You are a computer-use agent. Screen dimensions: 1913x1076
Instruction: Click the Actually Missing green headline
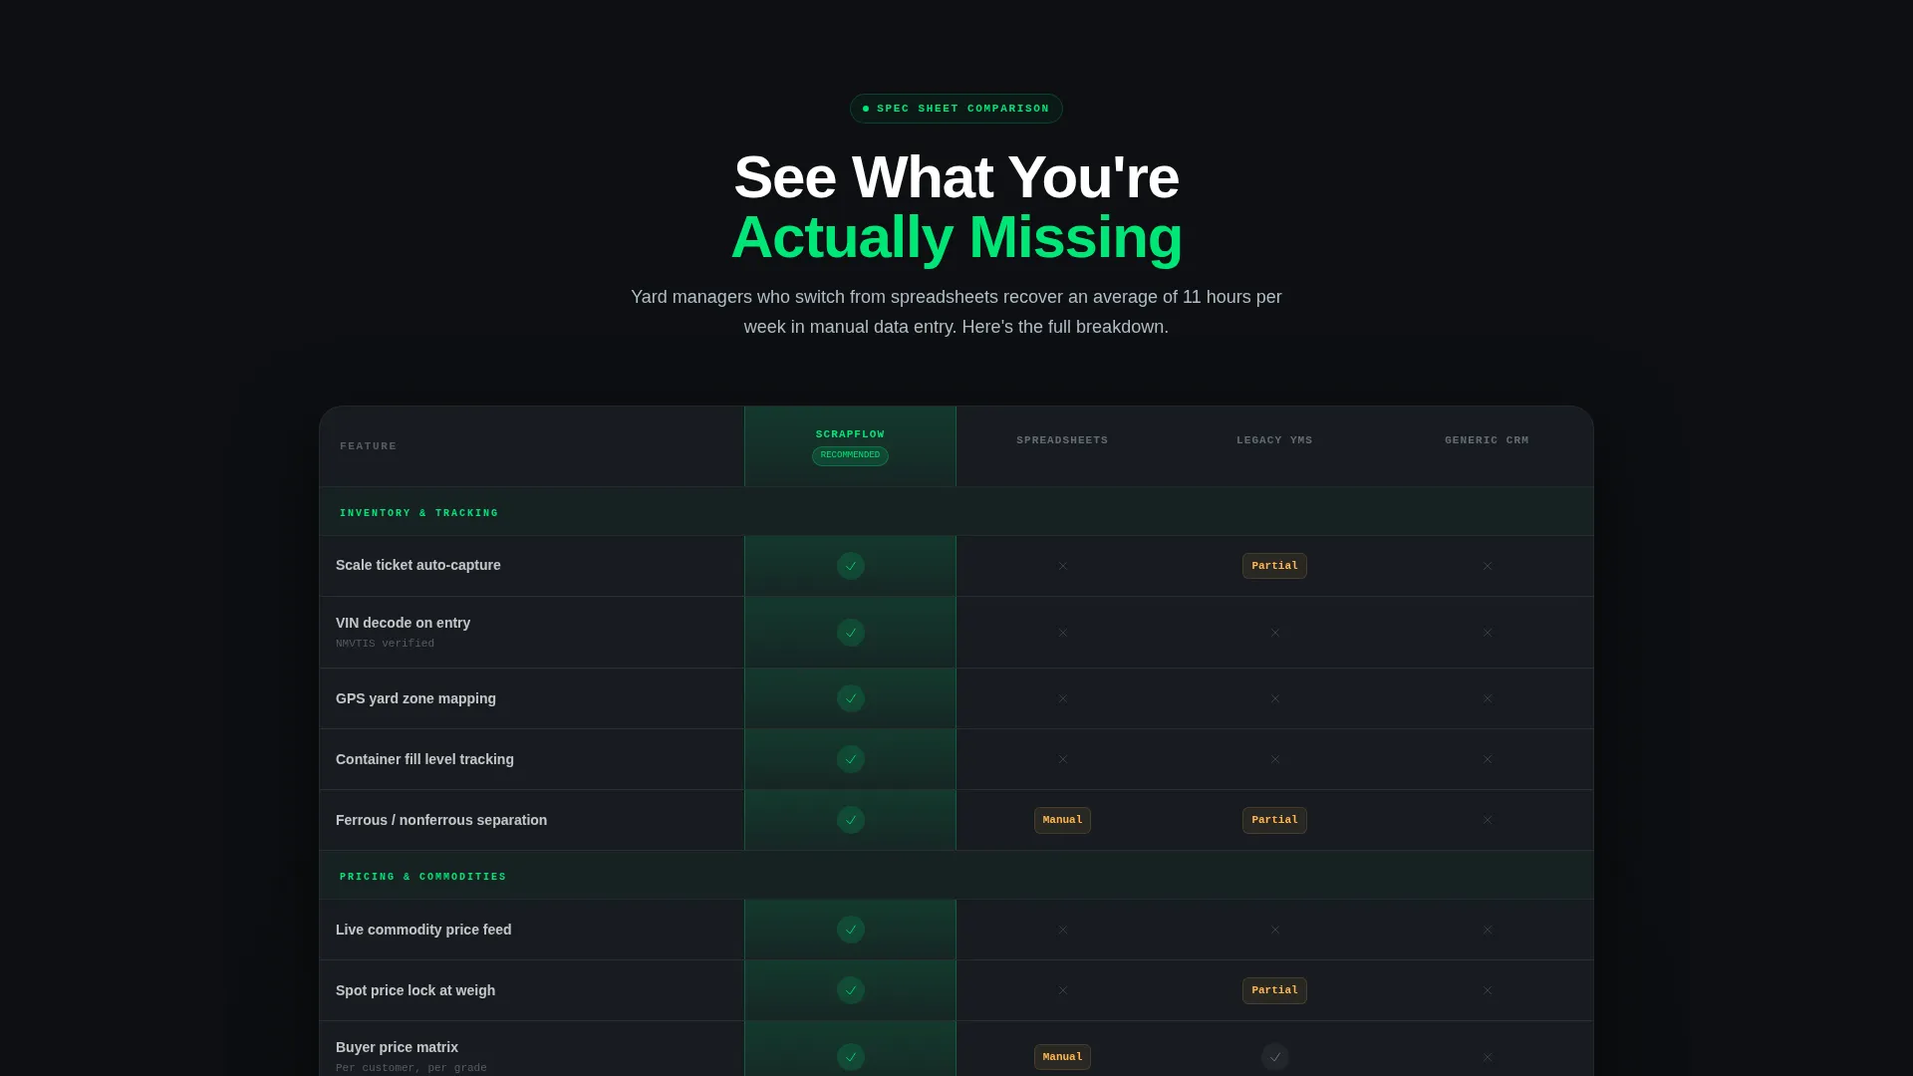(956, 237)
